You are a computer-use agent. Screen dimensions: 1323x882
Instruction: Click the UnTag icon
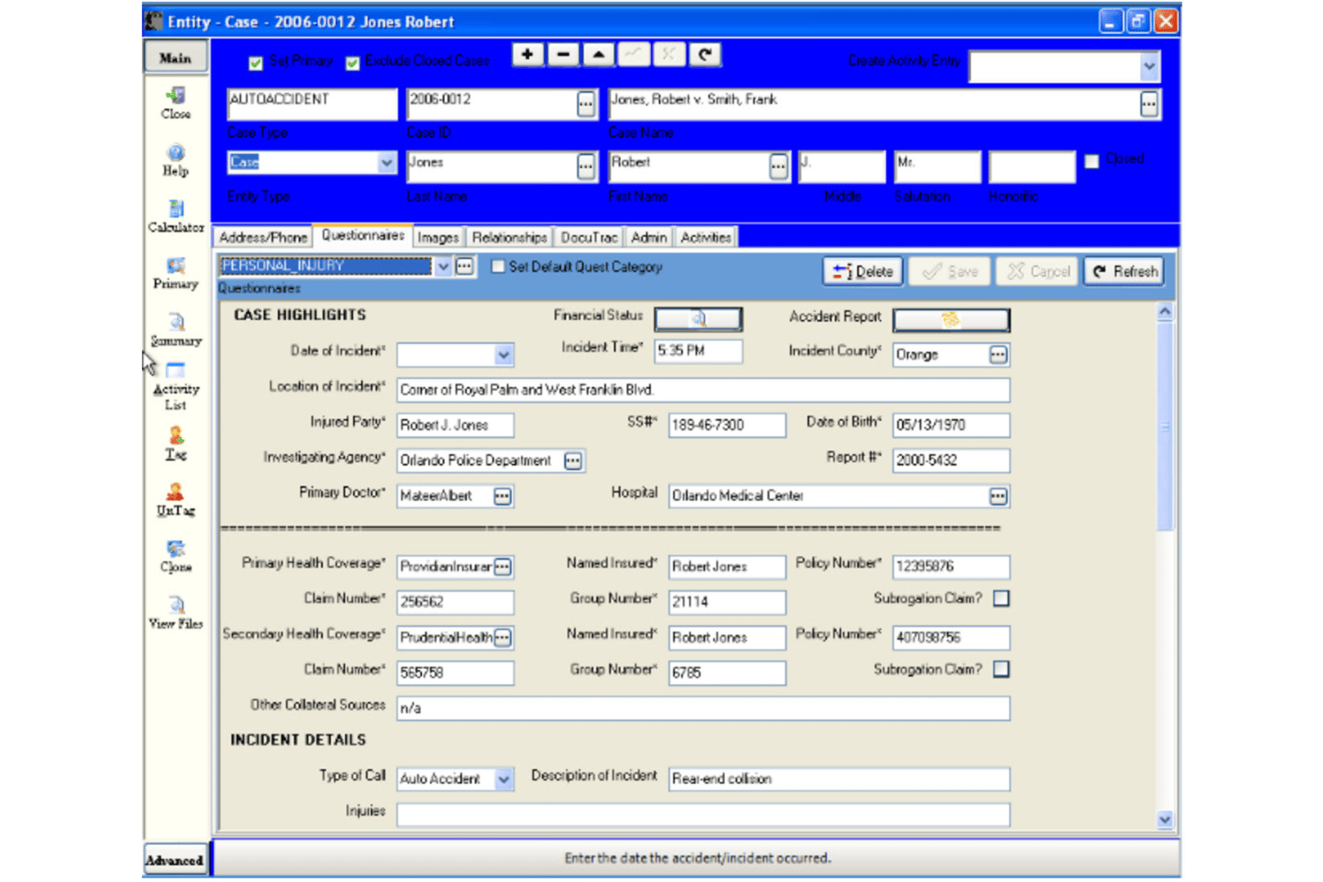pos(175,500)
